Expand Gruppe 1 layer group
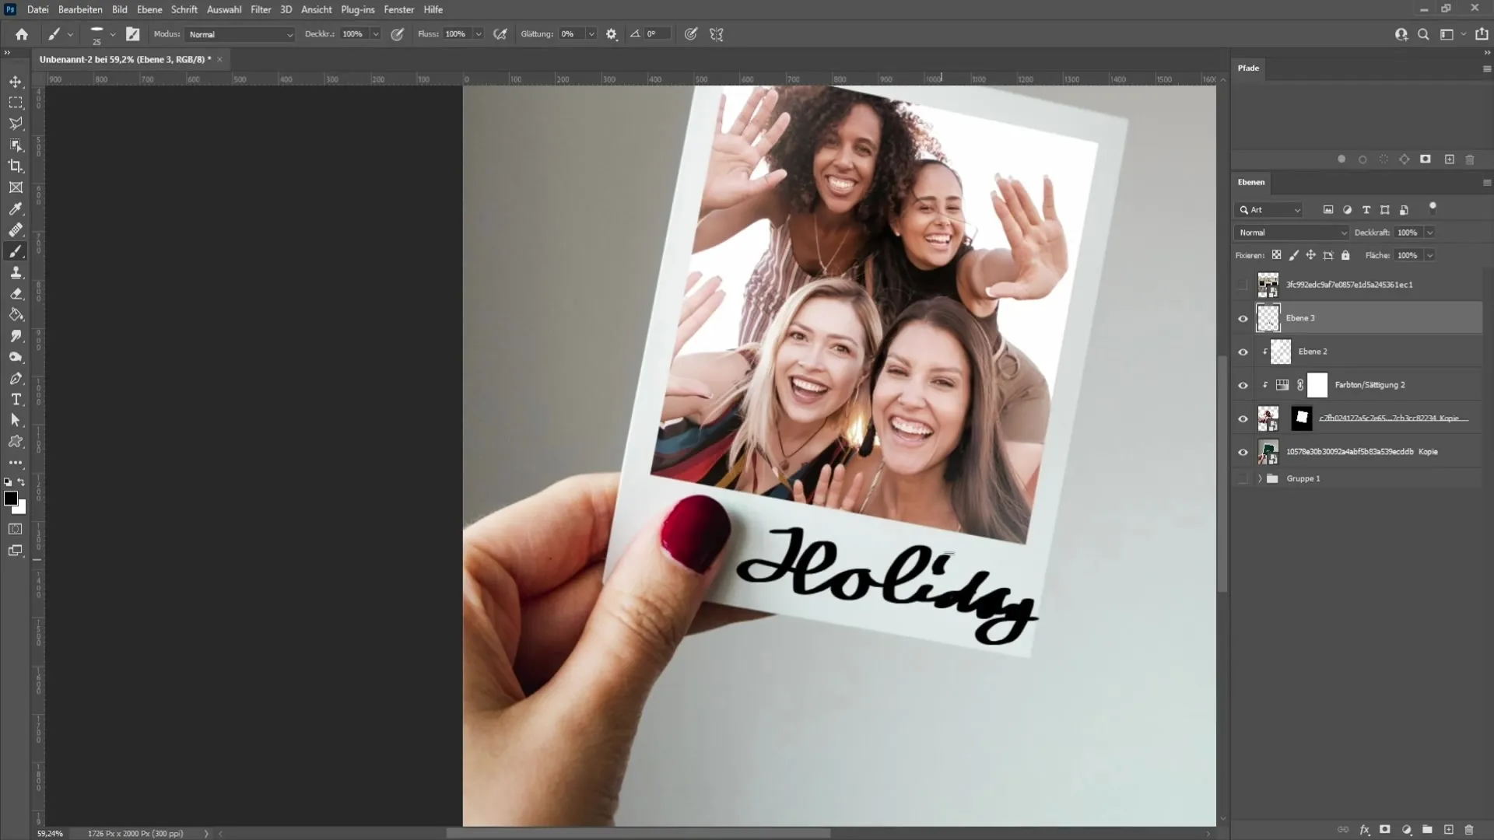This screenshot has width=1494, height=840. coord(1260,478)
